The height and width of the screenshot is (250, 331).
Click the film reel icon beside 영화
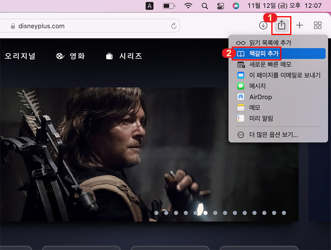click(60, 56)
